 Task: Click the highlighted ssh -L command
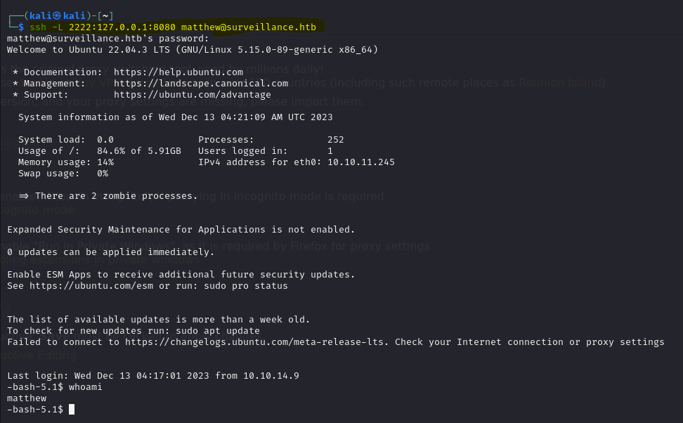pos(173,27)
